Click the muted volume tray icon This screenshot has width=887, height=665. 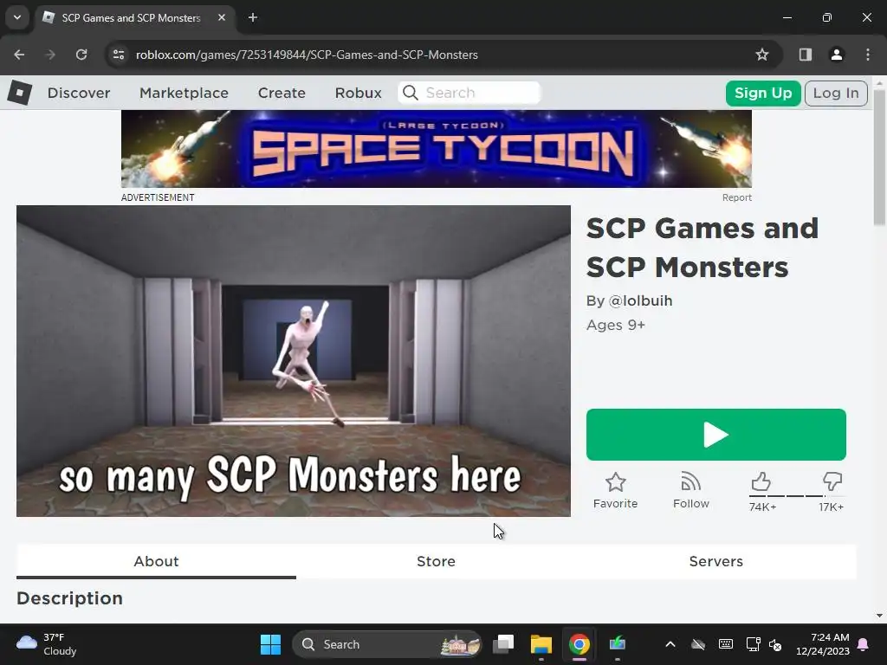775,644
